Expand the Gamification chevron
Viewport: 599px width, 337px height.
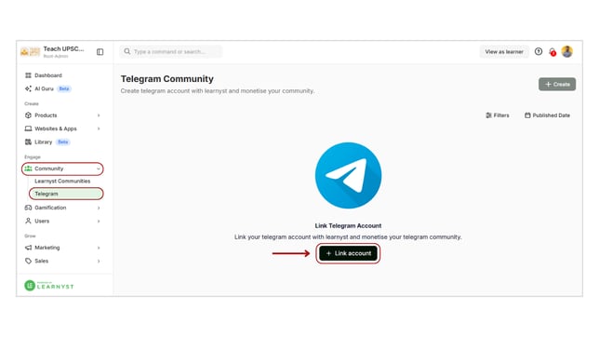99,208
